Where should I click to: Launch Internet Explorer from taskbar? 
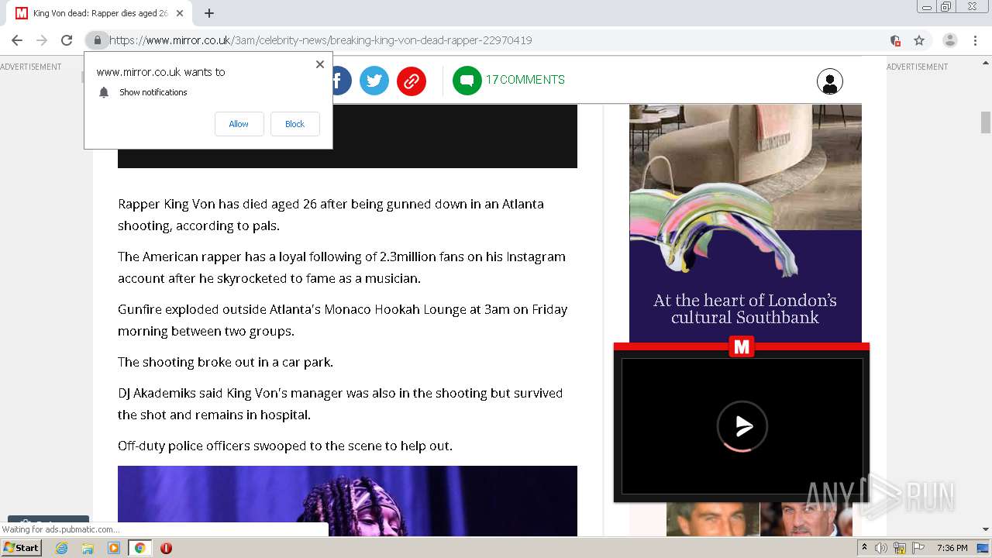(x=62, y=548)
